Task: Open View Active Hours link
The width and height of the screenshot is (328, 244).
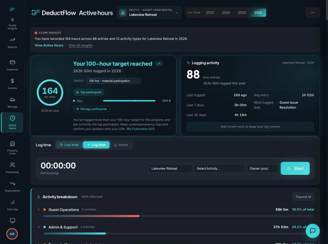Action: (x=49, y=45)
